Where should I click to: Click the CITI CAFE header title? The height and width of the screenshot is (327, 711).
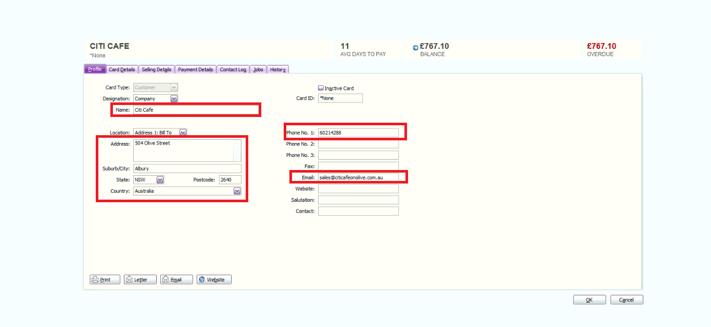coord(109,46)
